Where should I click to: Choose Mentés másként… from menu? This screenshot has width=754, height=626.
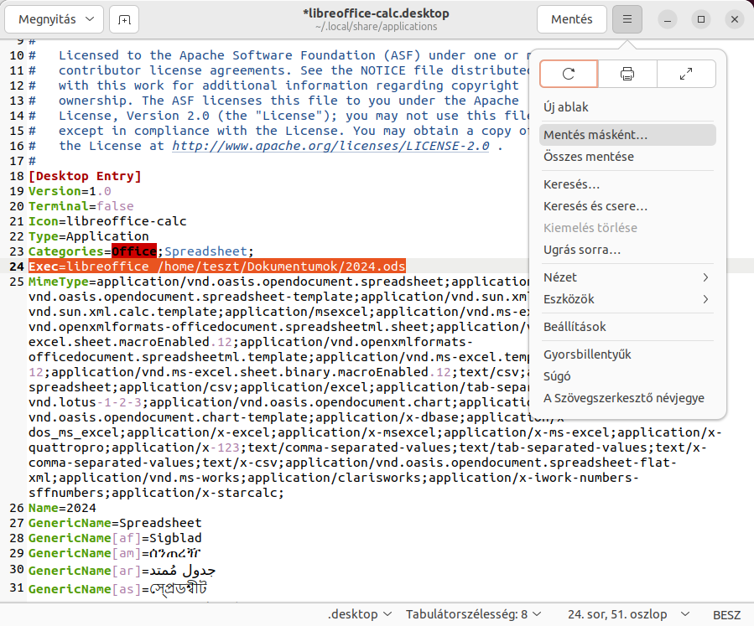click(x=627, y=135)
